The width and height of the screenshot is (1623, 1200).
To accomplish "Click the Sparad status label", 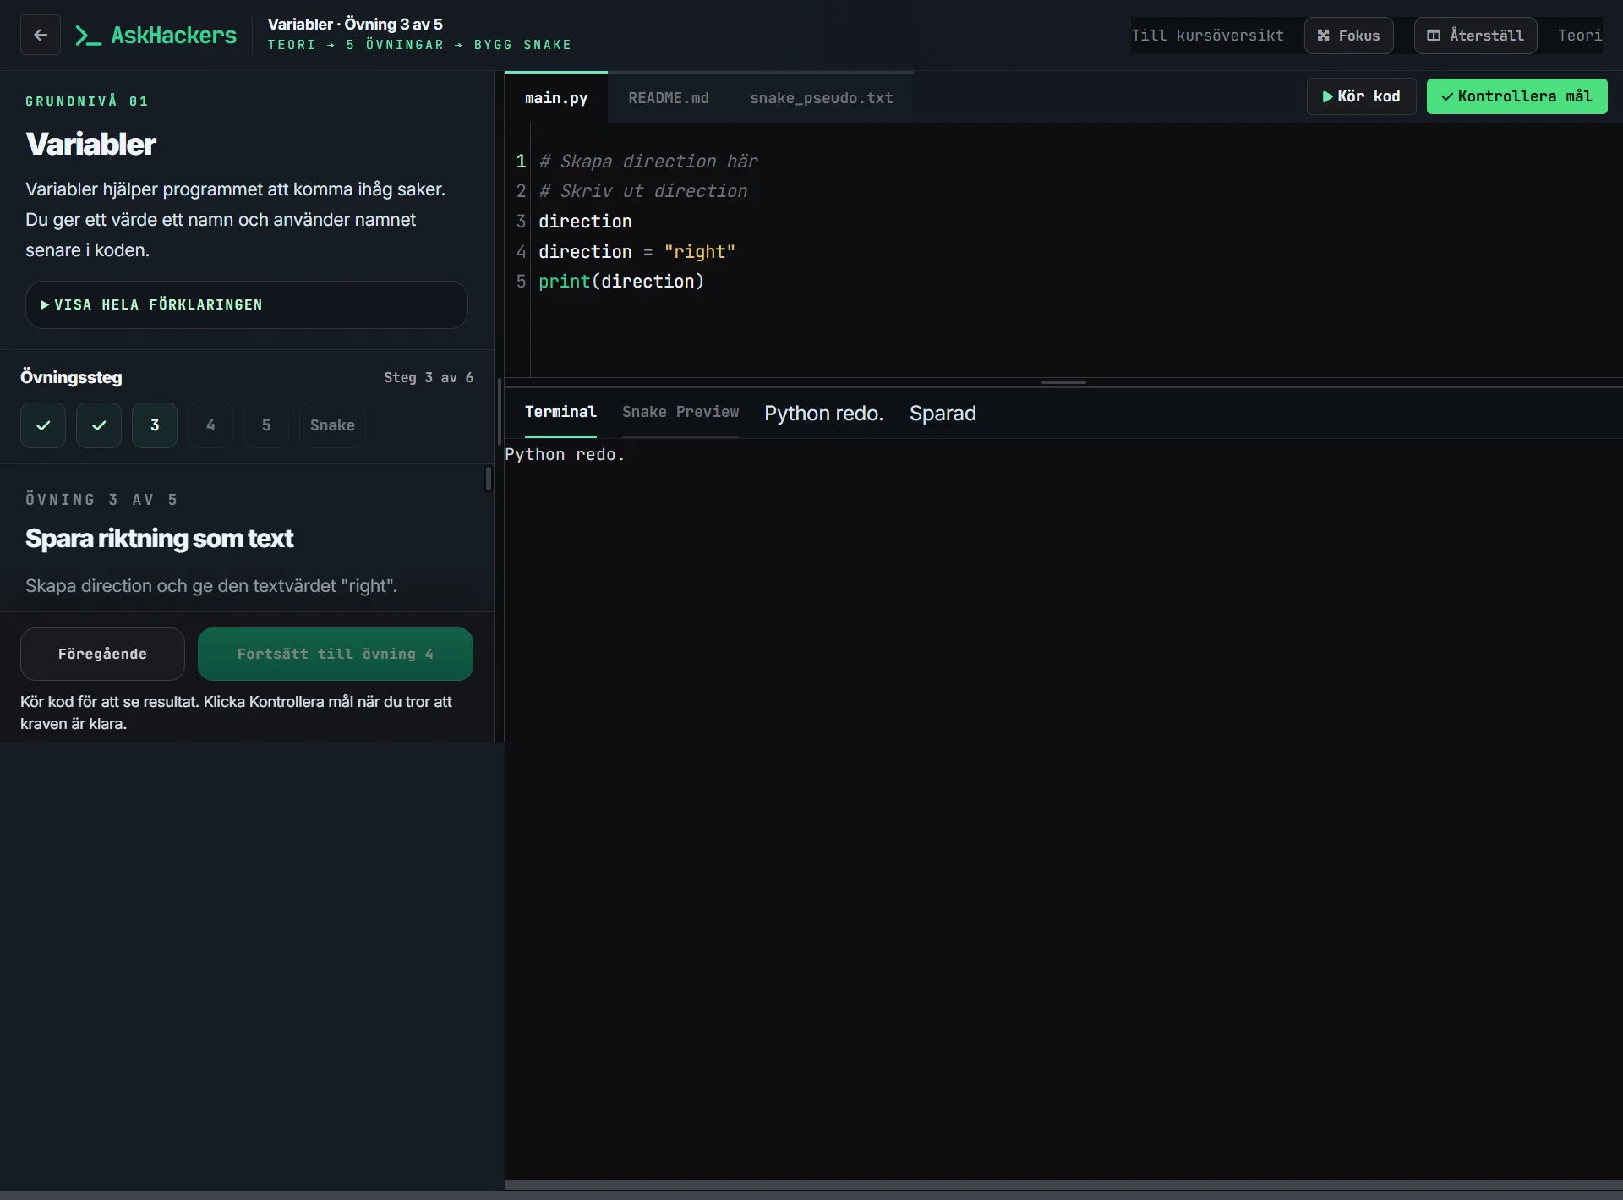I will (x=943, y=414).
